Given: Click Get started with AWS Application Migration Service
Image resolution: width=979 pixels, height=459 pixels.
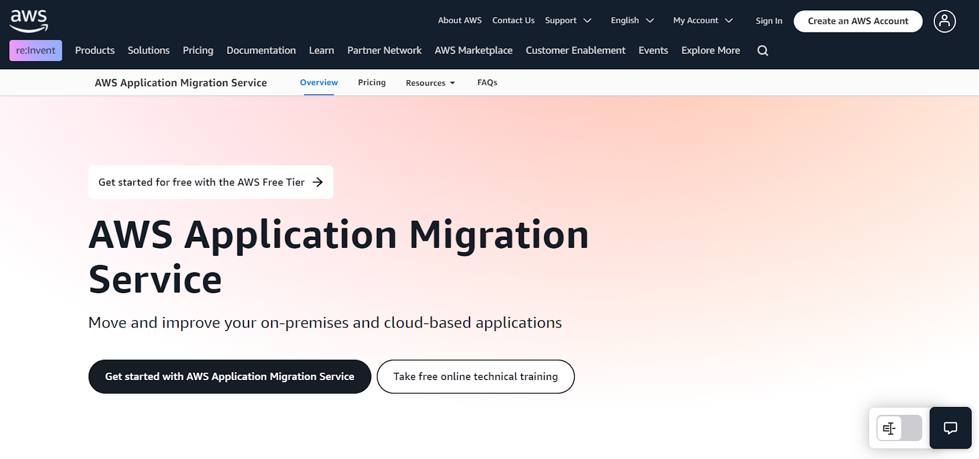Looking at the screenshot, I should point(229,376).
